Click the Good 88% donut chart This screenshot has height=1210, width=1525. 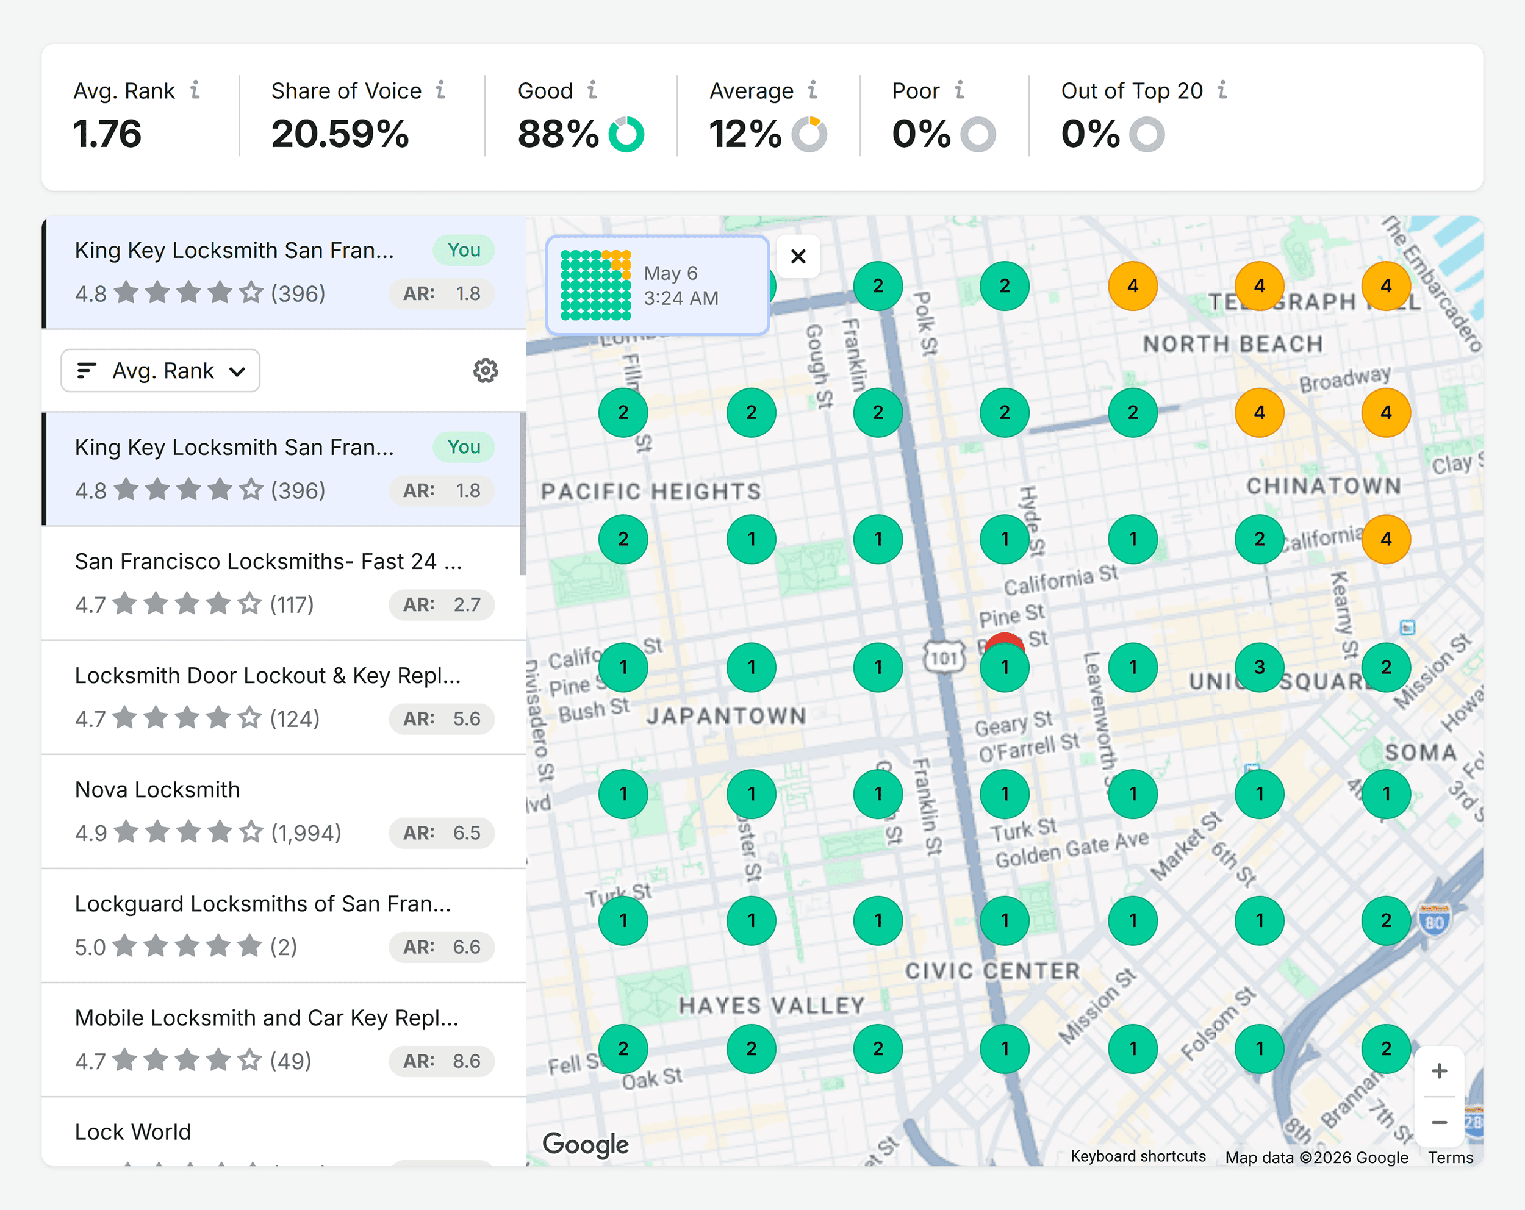tap(626, 134)
